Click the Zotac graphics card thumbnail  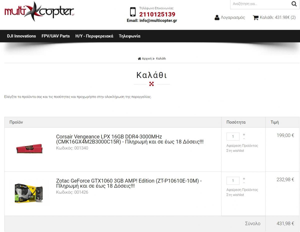pos(29,193)
